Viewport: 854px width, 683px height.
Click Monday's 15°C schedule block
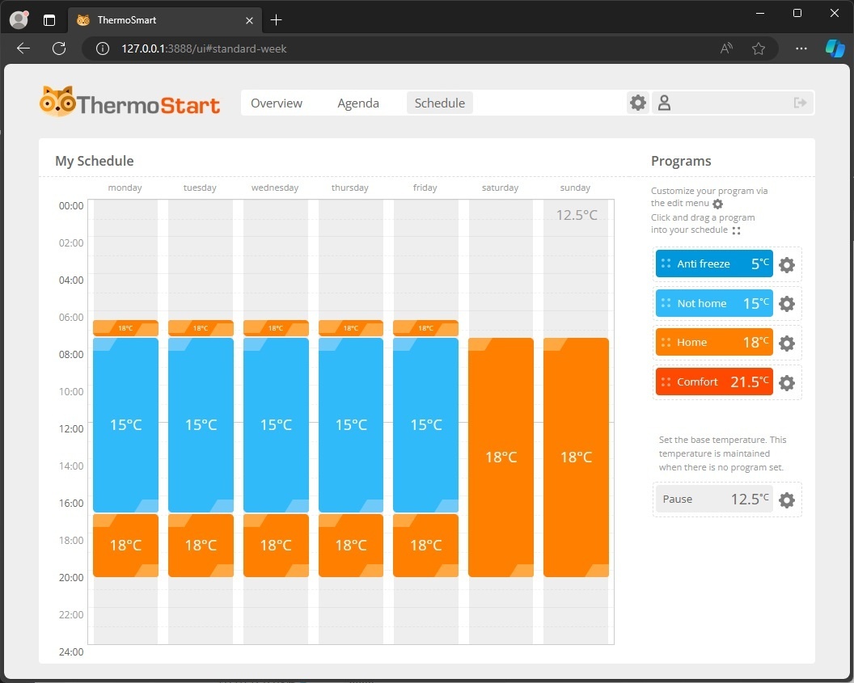pyautogui.click(x=125, y=424)
